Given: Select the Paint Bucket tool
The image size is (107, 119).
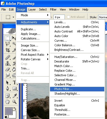Looking at the screenshot, I should [14, 69].
